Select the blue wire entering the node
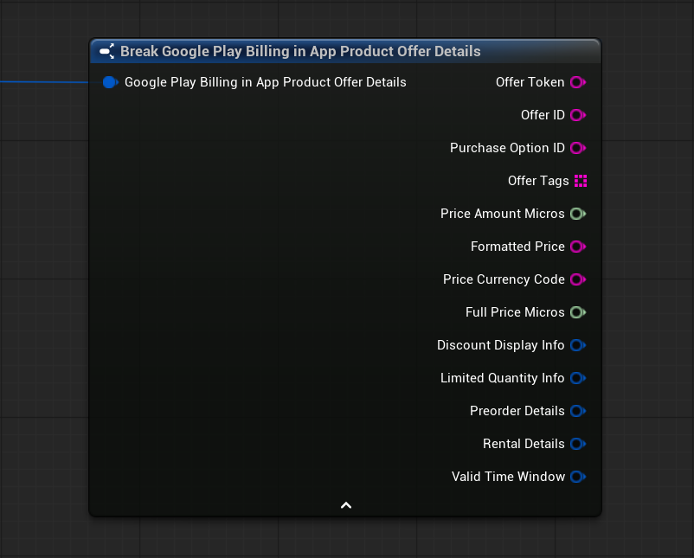This screenshot has height=558, width=694. pyautogui.click(x=44, y=82)
